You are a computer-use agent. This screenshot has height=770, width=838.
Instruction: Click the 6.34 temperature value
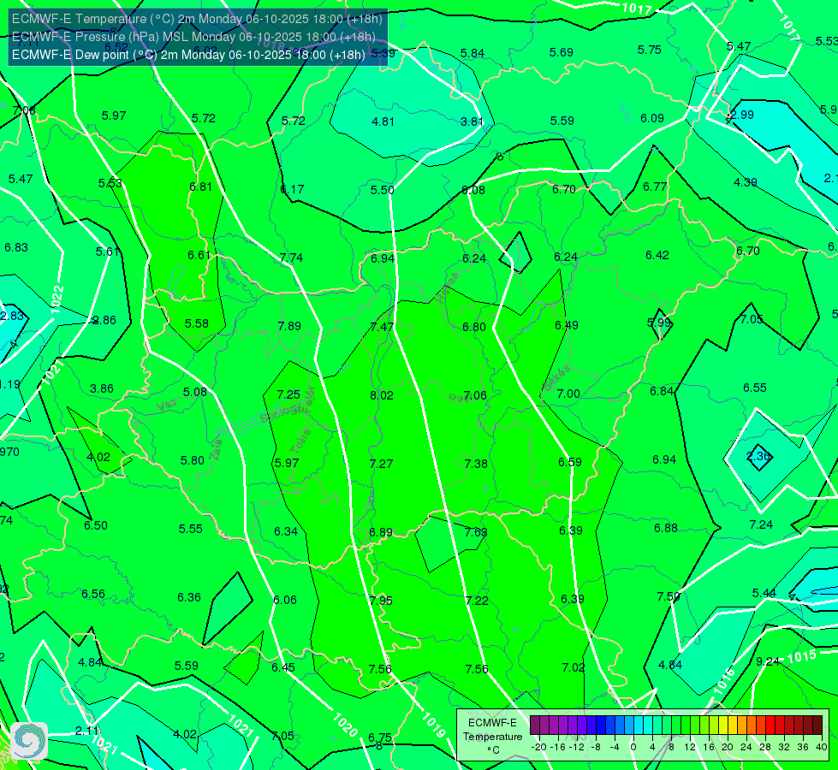click(x=286, y=531)
